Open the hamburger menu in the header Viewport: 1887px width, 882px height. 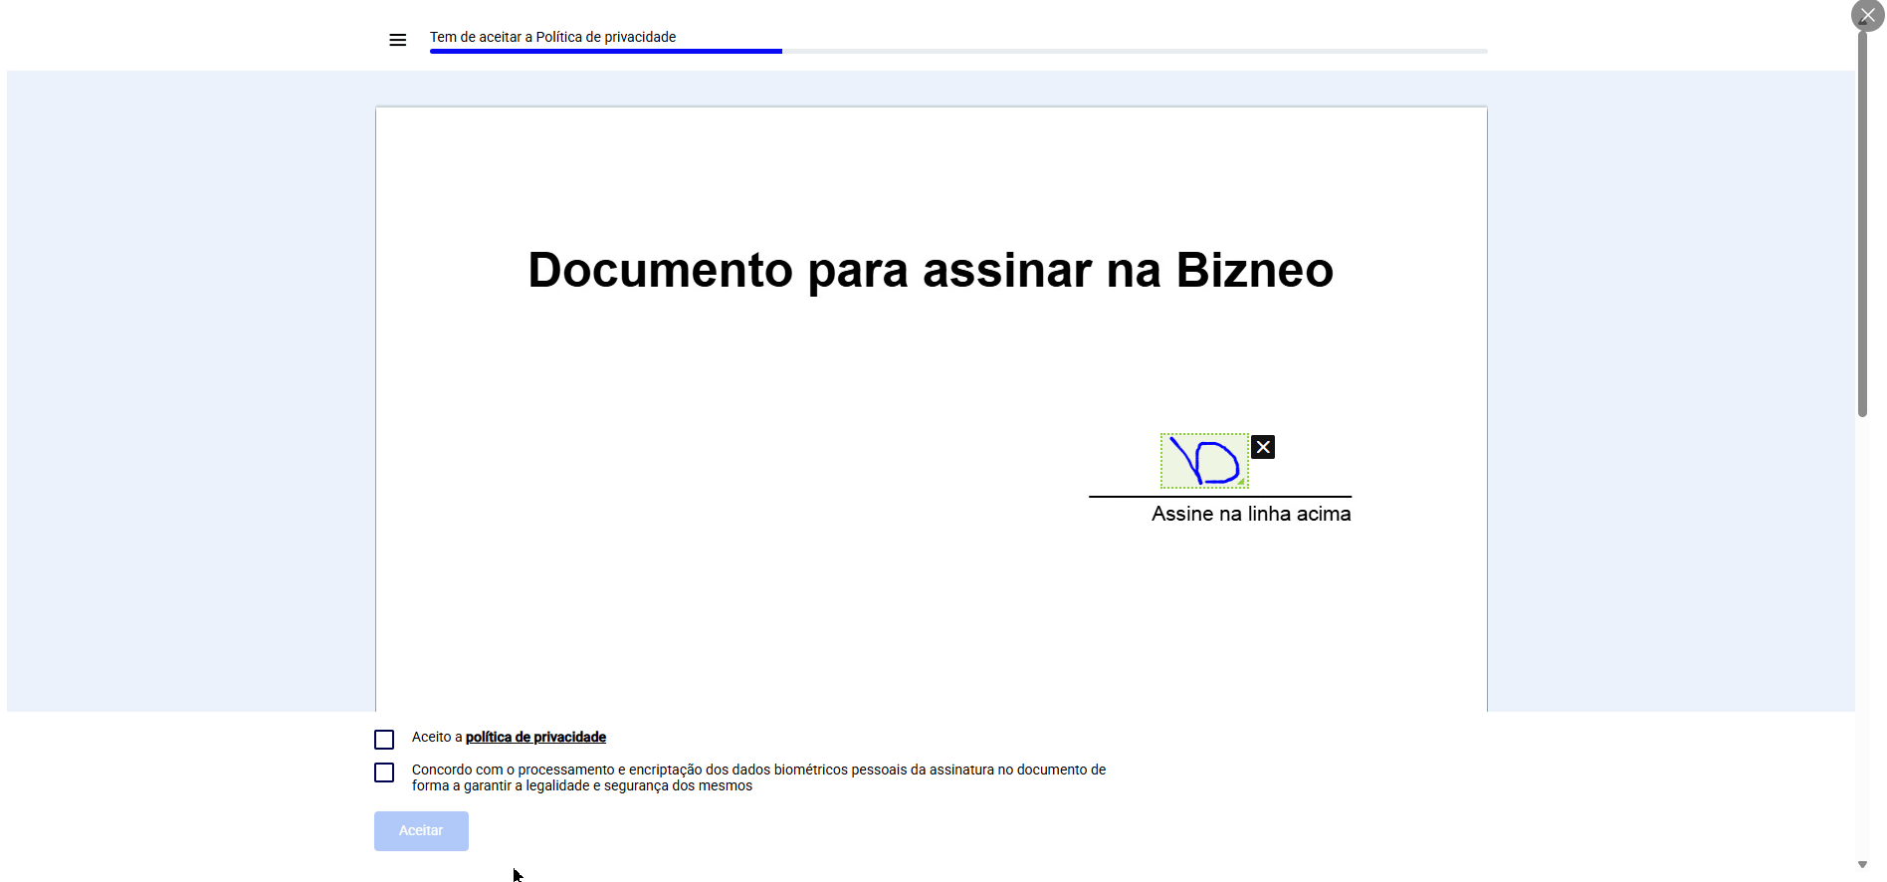coord(397,40)
